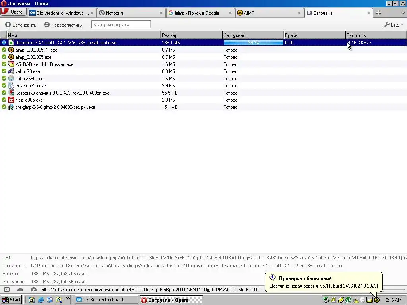Switch to the AIMP tab

(269, 13)
